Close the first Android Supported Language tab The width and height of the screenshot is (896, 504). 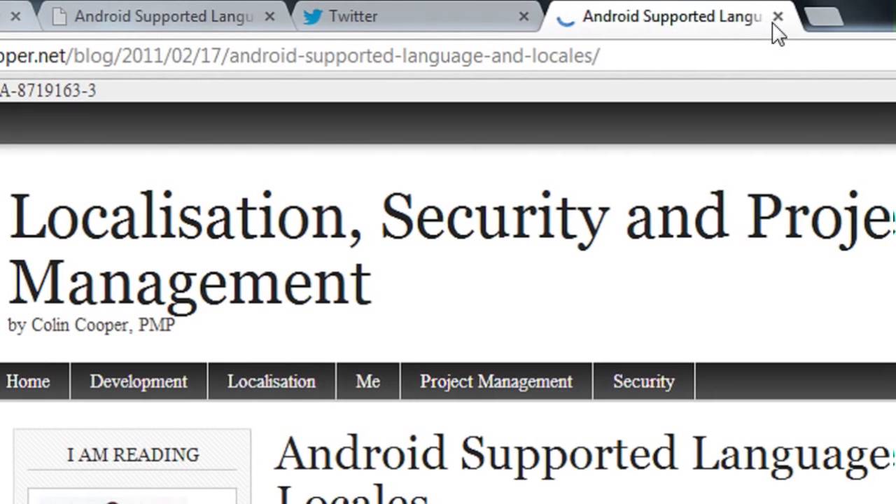pyautogui.click(x=269, y=17)
